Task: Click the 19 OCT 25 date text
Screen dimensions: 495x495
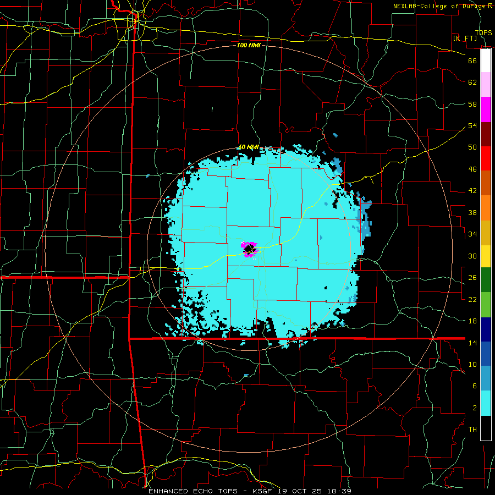Action: (300, 491)
